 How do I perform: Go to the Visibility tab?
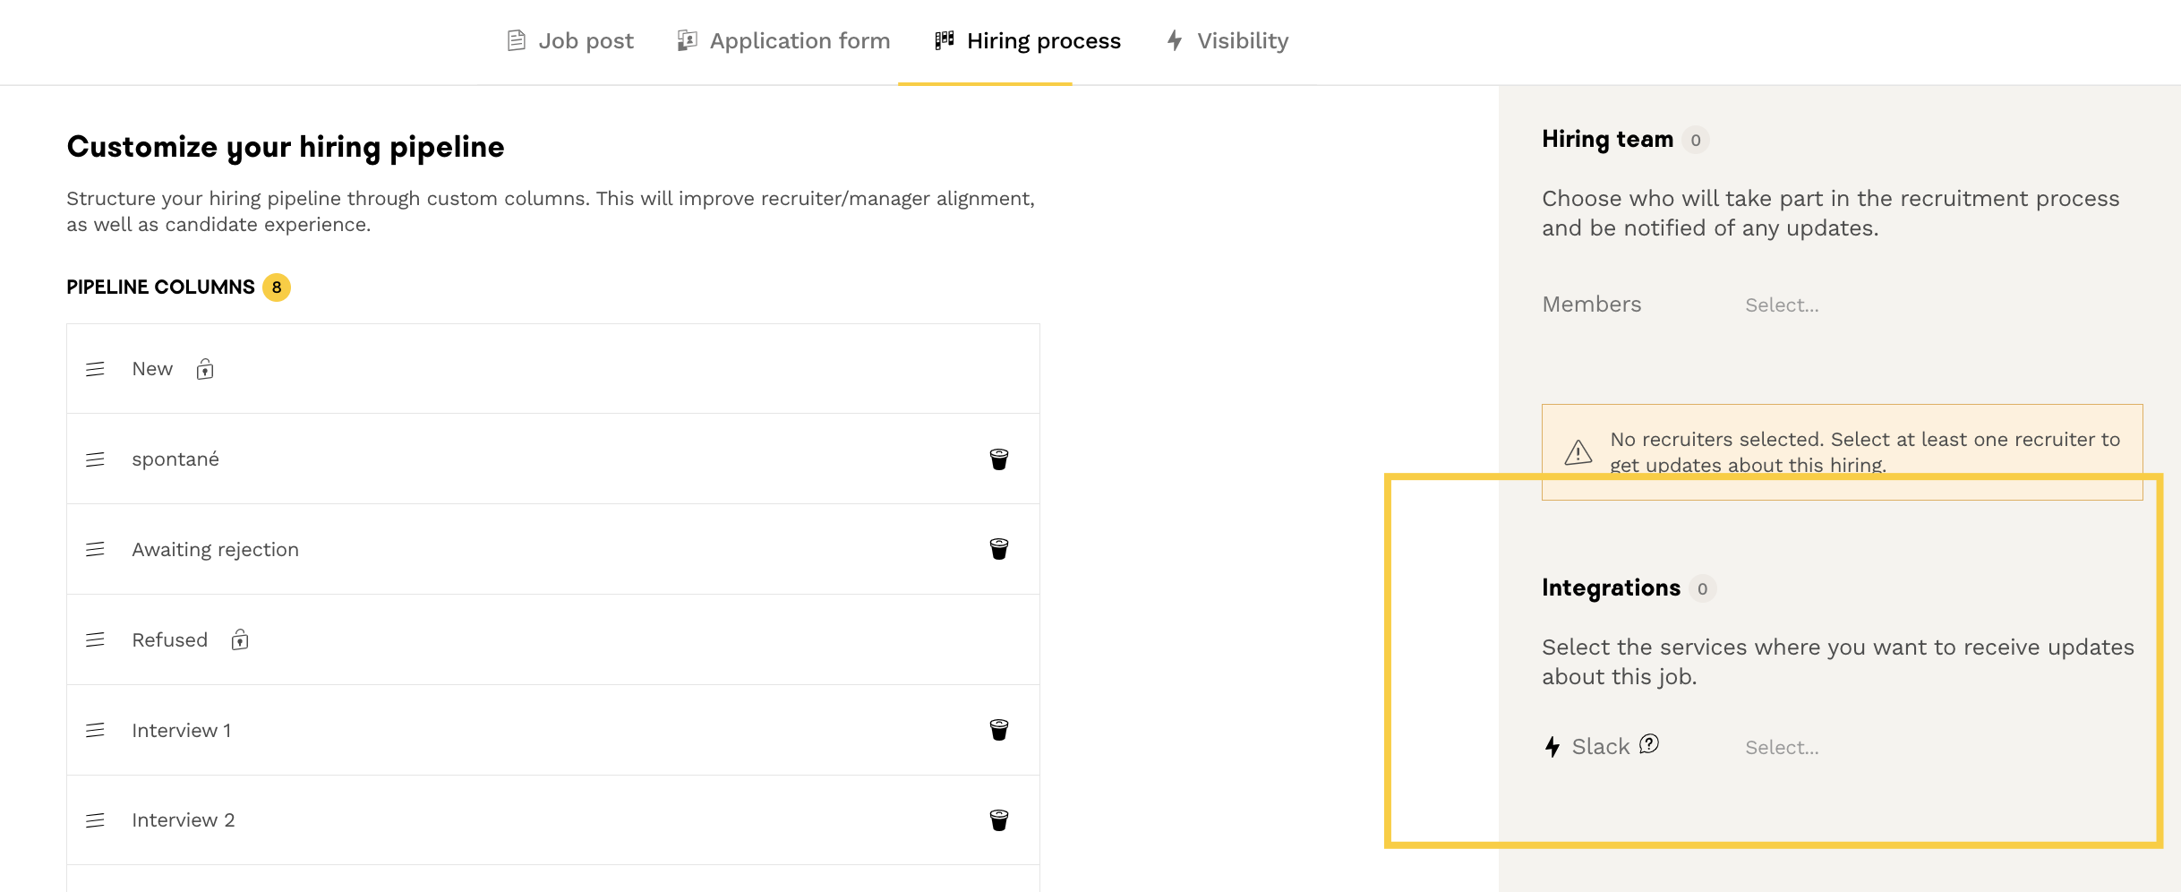click(1227, 41)
